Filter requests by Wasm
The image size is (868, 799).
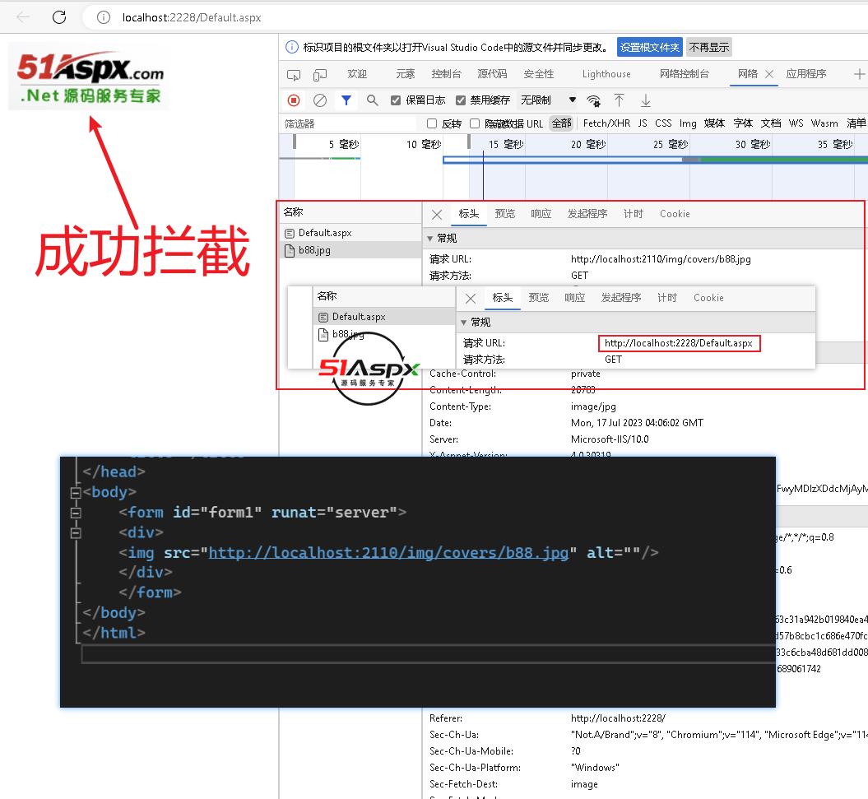point(824,123)
